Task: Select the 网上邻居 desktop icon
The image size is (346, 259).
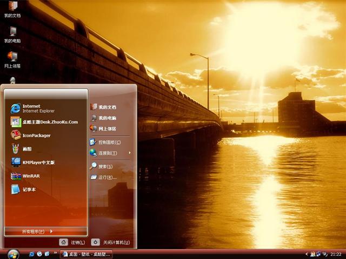Action: pyautogui.click(x=12, y=60)
